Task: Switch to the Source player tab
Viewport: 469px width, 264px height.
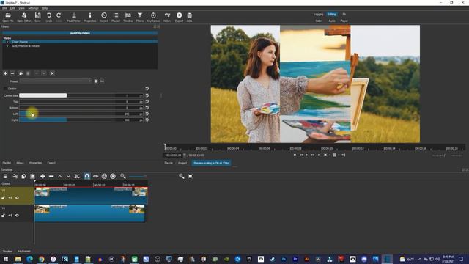Action: pos(169,163)
